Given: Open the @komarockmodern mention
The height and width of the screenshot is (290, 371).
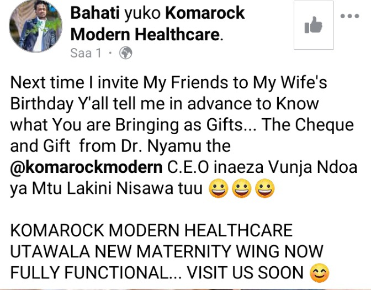Looking at the screenshot, I should tap(86, 167).
